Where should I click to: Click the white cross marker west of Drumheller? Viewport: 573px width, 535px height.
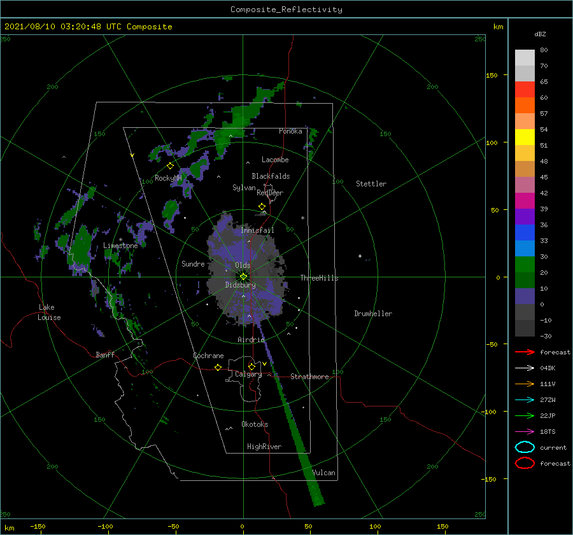[360, 256]
